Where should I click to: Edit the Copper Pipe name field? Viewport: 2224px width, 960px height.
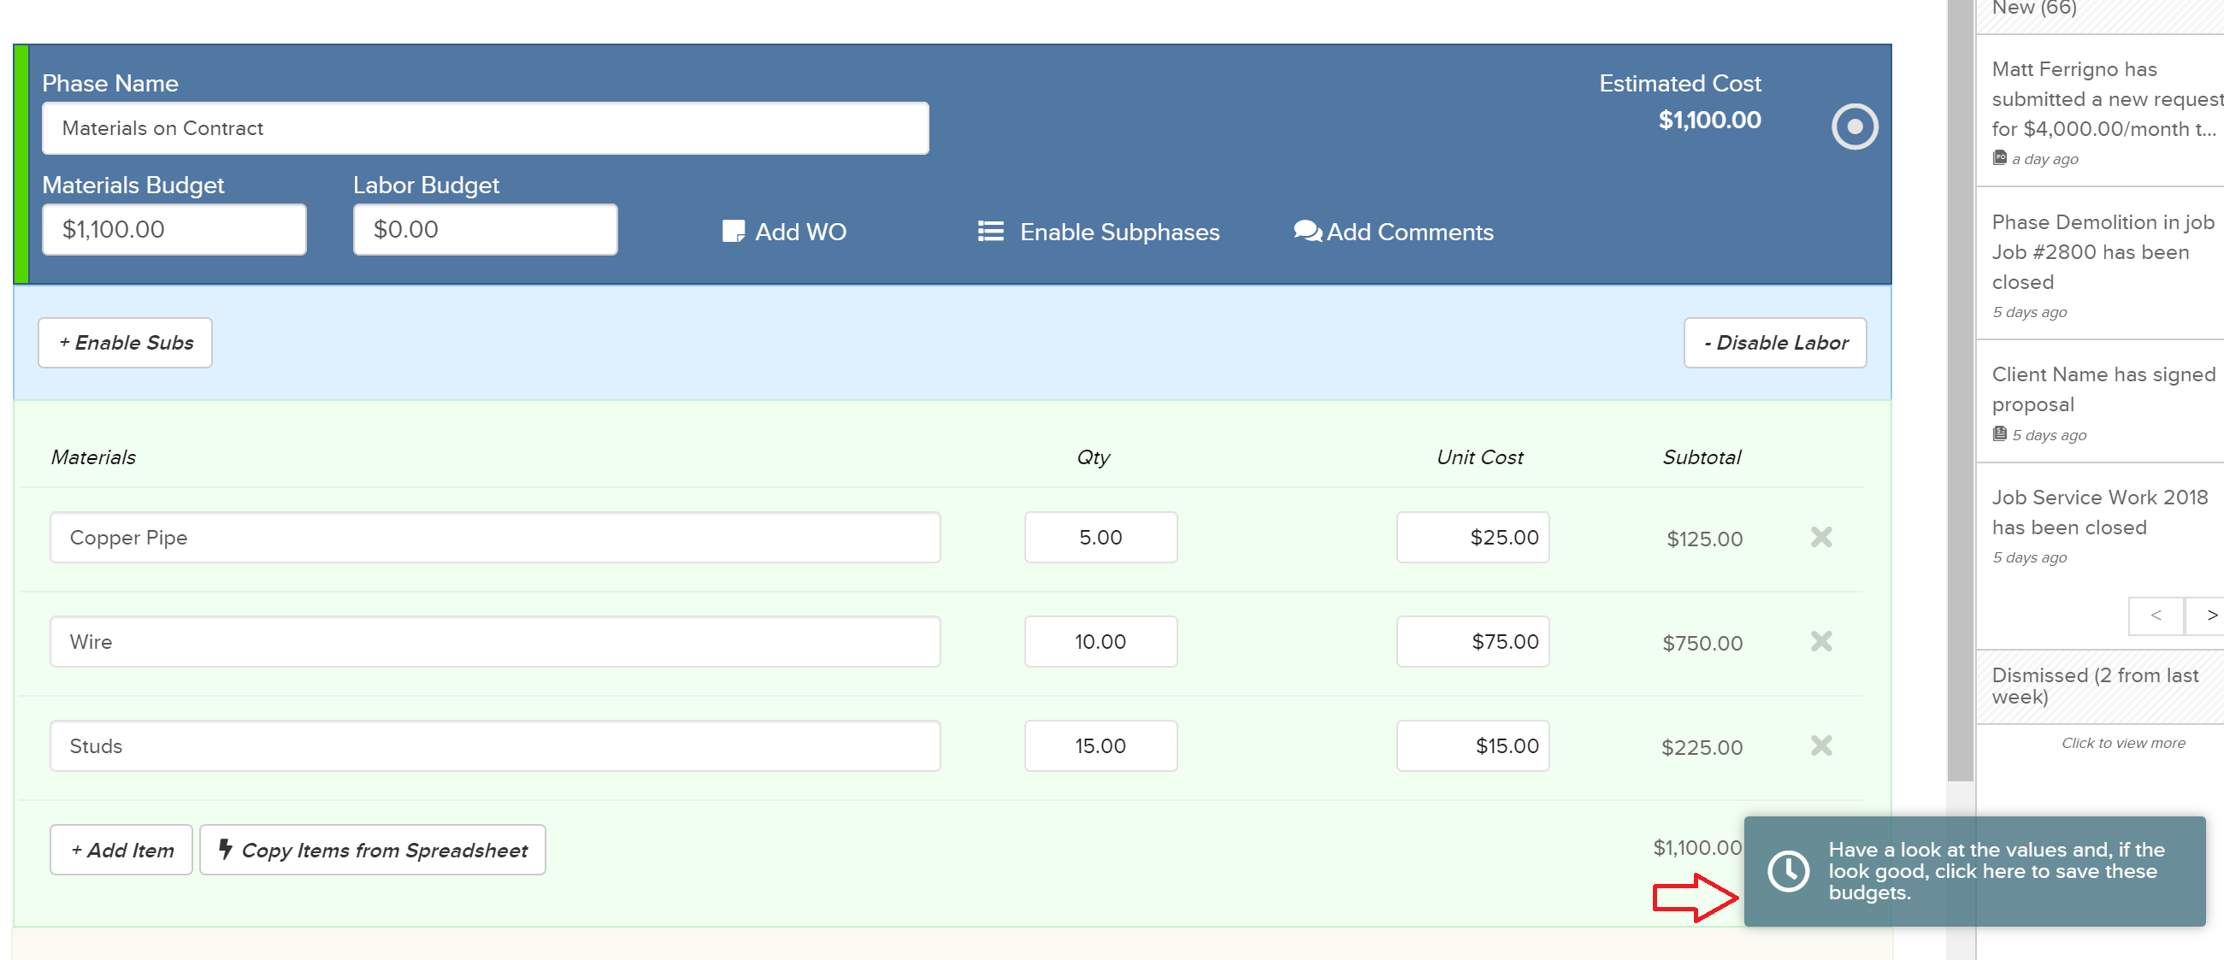pos(495,537)
